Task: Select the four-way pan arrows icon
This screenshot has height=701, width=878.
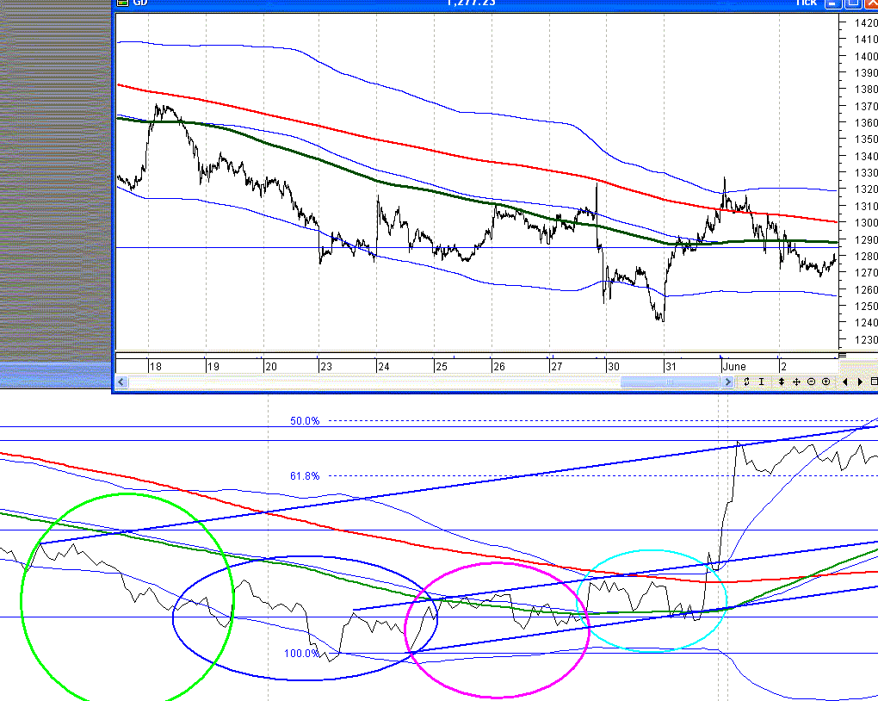Action: 796,382
